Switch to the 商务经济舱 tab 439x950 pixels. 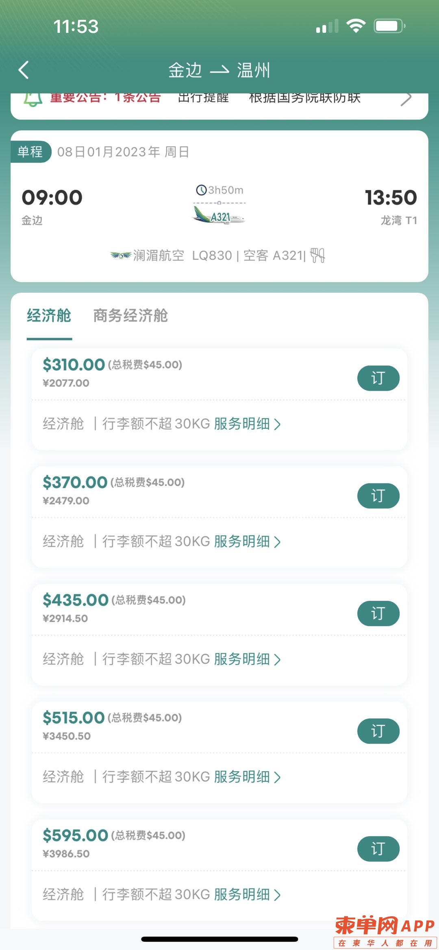click(x=130, y=315)
